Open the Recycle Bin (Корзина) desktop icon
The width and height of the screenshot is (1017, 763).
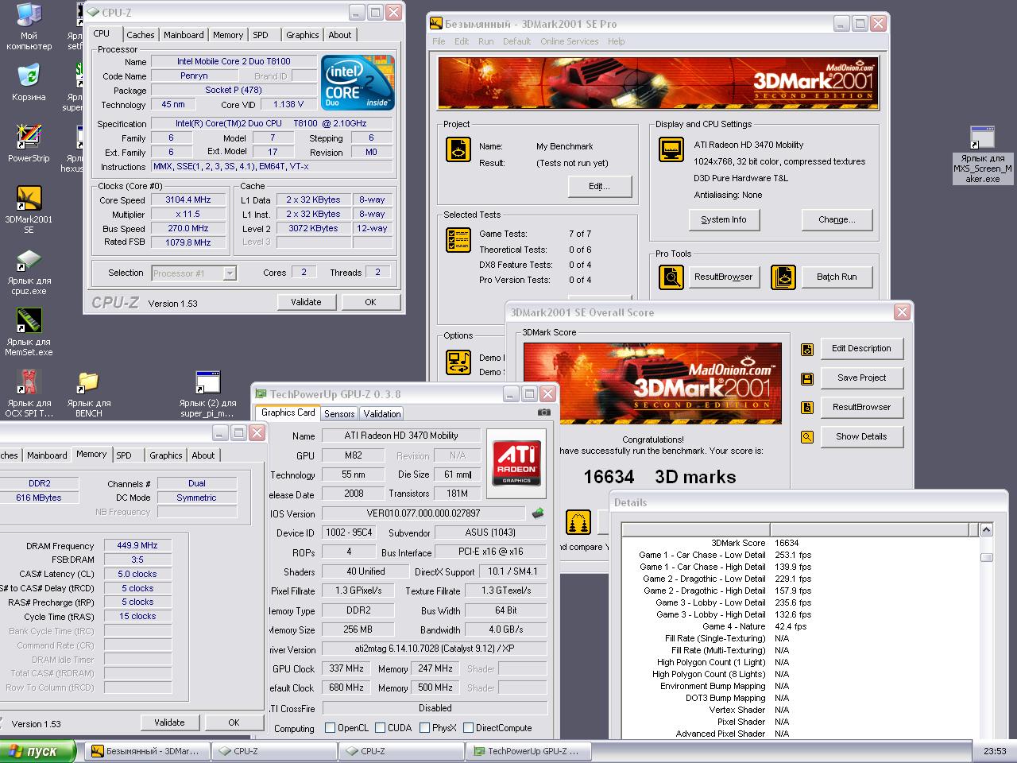29,83
